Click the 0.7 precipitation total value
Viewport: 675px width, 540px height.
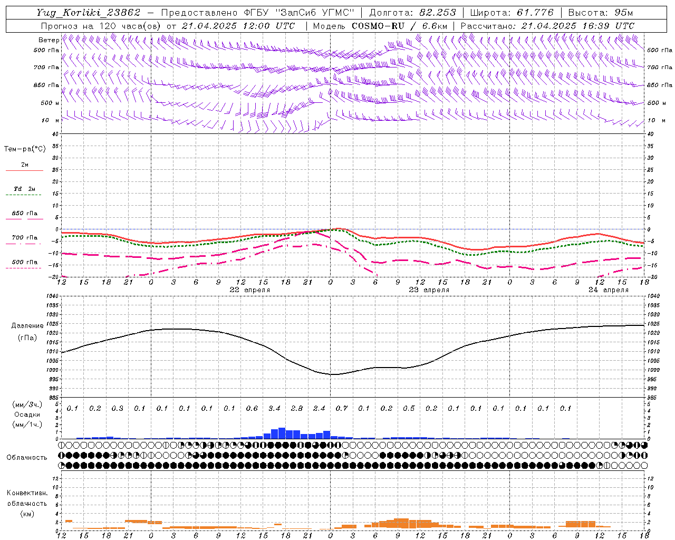tap(342, 409)
